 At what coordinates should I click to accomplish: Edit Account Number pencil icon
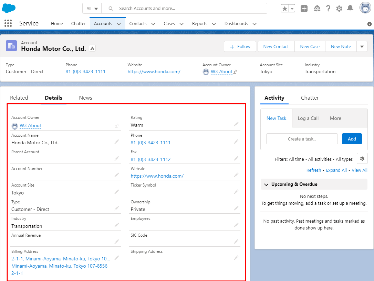[x=117, y=175]
